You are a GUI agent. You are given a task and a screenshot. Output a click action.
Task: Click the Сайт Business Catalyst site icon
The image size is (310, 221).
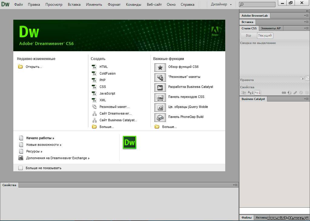point(94,120)
